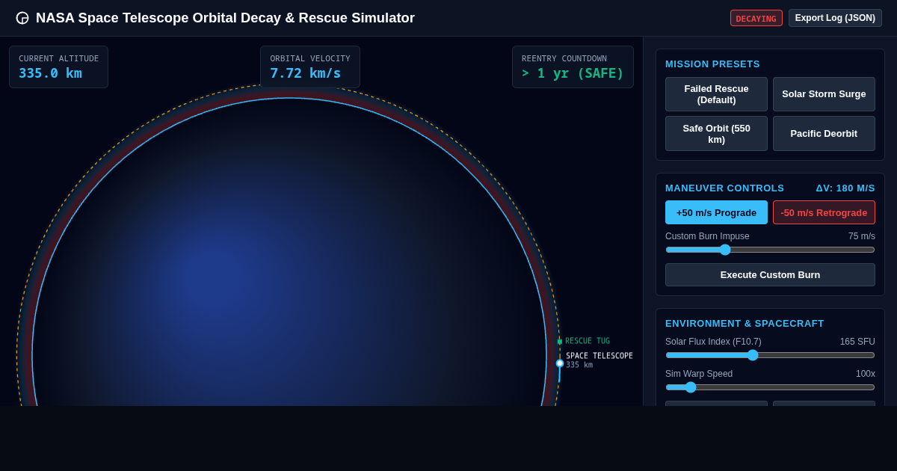Image resolution: width=897 pixels, height=471 pixels.
Task: Load the Pacific Deorbit preset
Action: click(x=824, y=133)
